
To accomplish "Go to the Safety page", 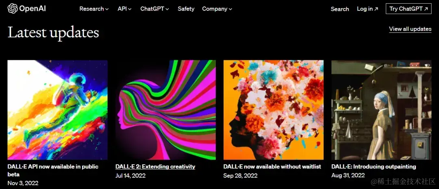I will point(186,9).
